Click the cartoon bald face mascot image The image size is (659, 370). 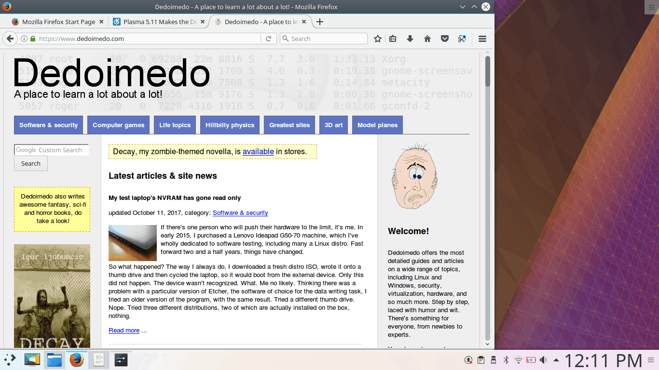click(x=415, y=176)
